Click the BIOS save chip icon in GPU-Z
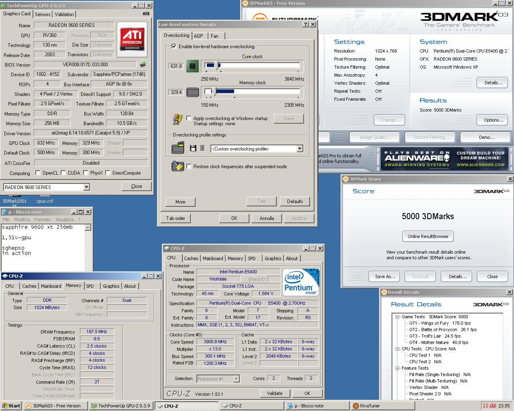Viewport: 514px width, 411px height. (143, 64)
